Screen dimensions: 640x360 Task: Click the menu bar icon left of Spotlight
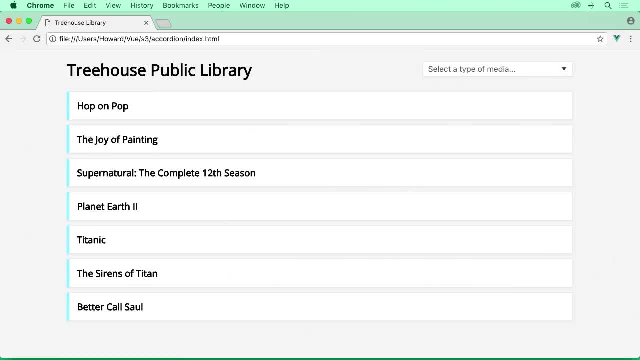(x=591, y=5)
